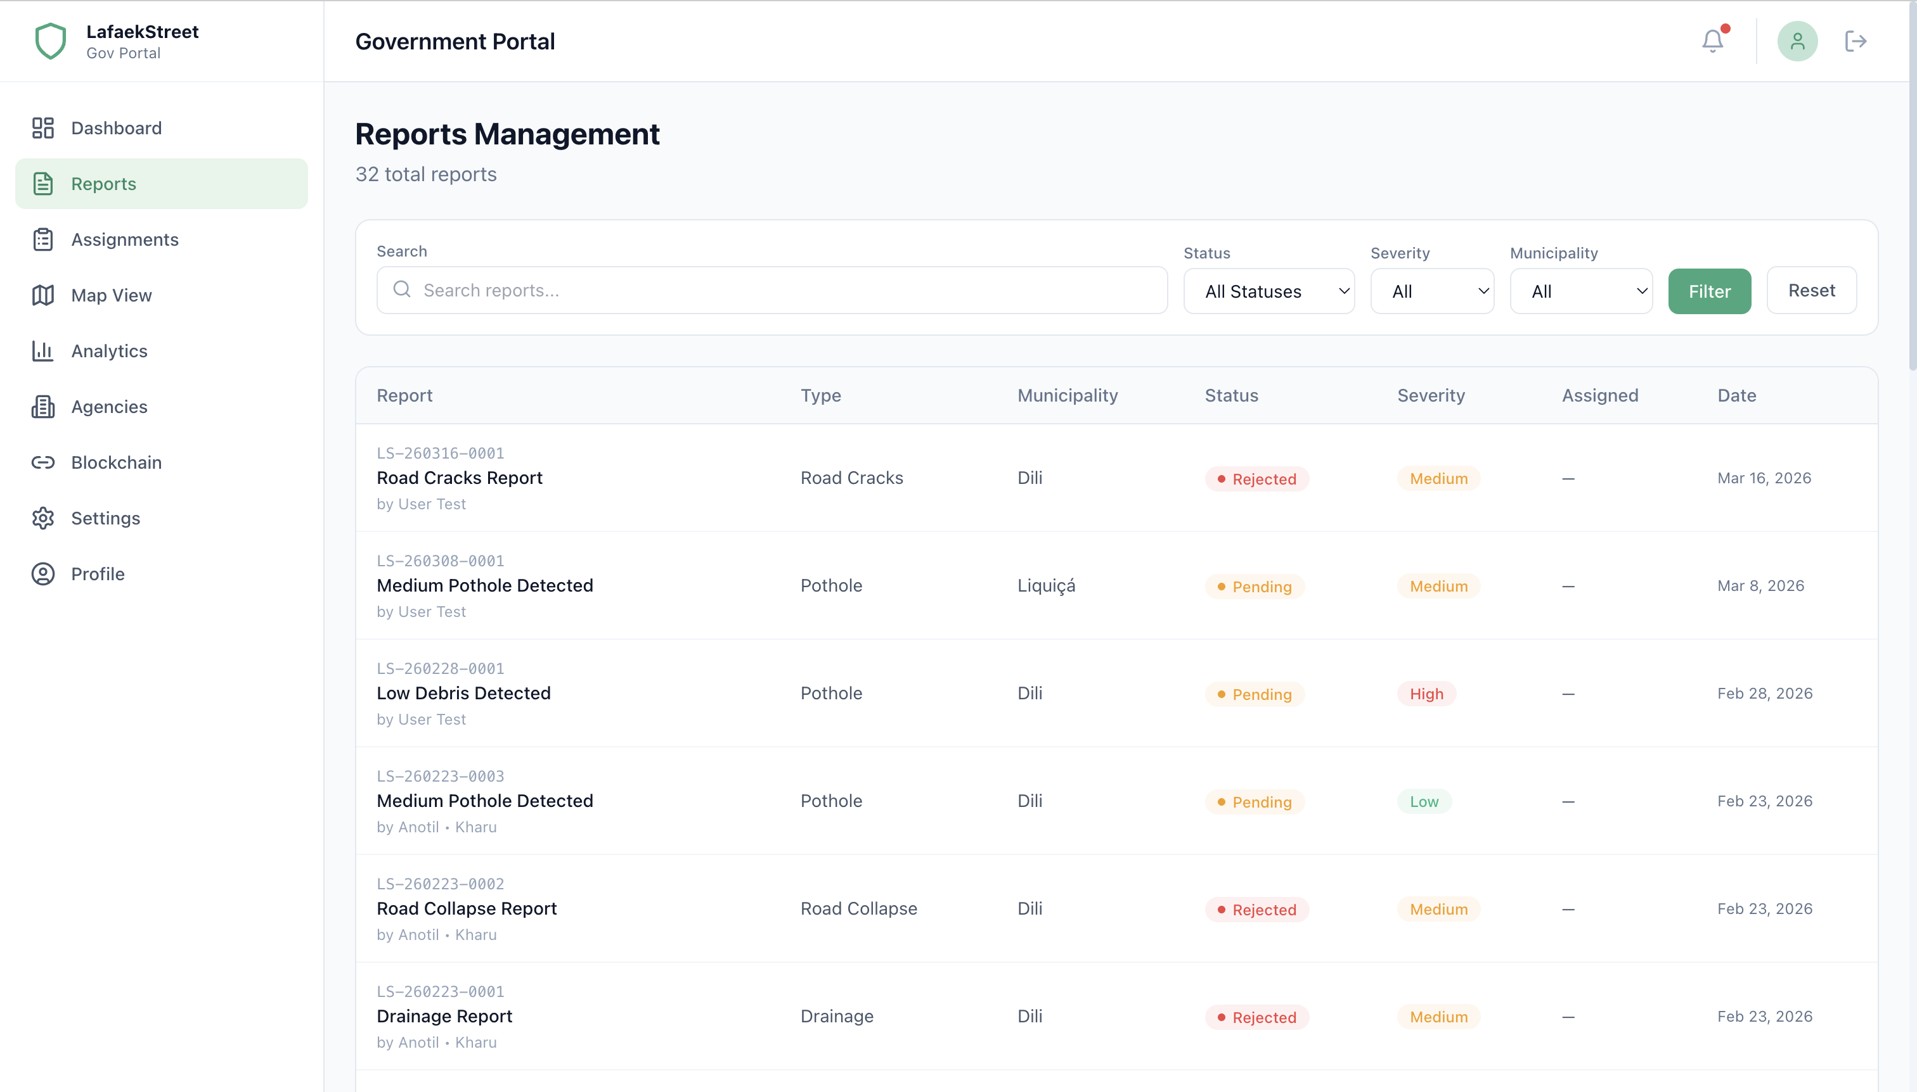Navigate to the Analytics section
The width and height of the screenshot is (1917, 1092).
(109, 350)
